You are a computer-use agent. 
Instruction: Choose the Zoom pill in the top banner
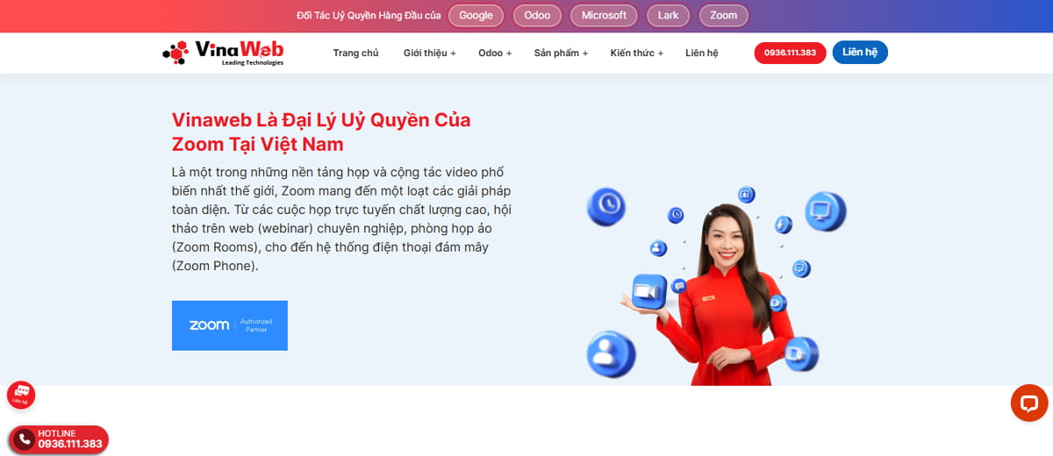pos(724,16)
